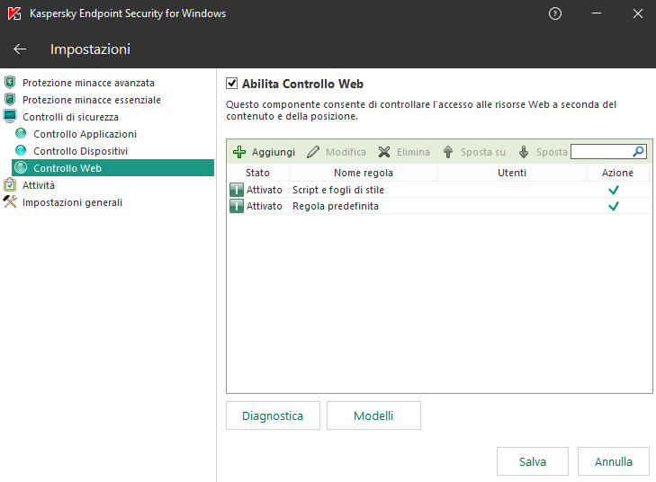The width and height of the screenshot is (656, 482).
Task: Minimize the Kaspersky window
Action: click(597, 13)
